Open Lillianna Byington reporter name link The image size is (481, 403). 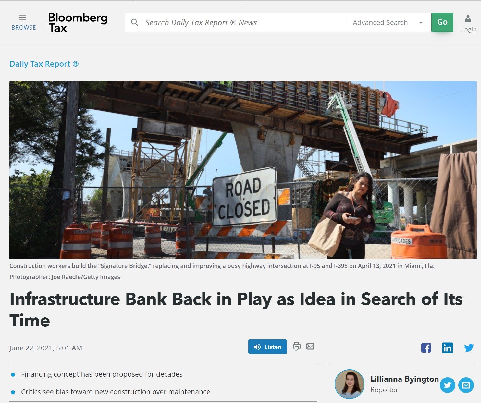[x=404, y=379]
